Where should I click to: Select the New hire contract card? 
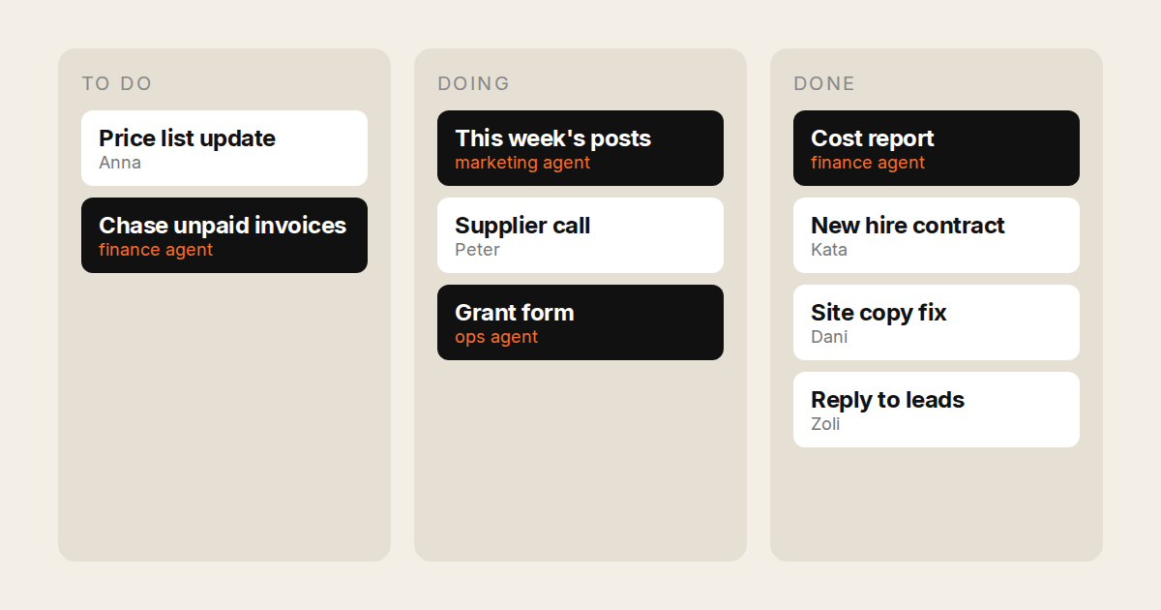click(x=937, y=235)
